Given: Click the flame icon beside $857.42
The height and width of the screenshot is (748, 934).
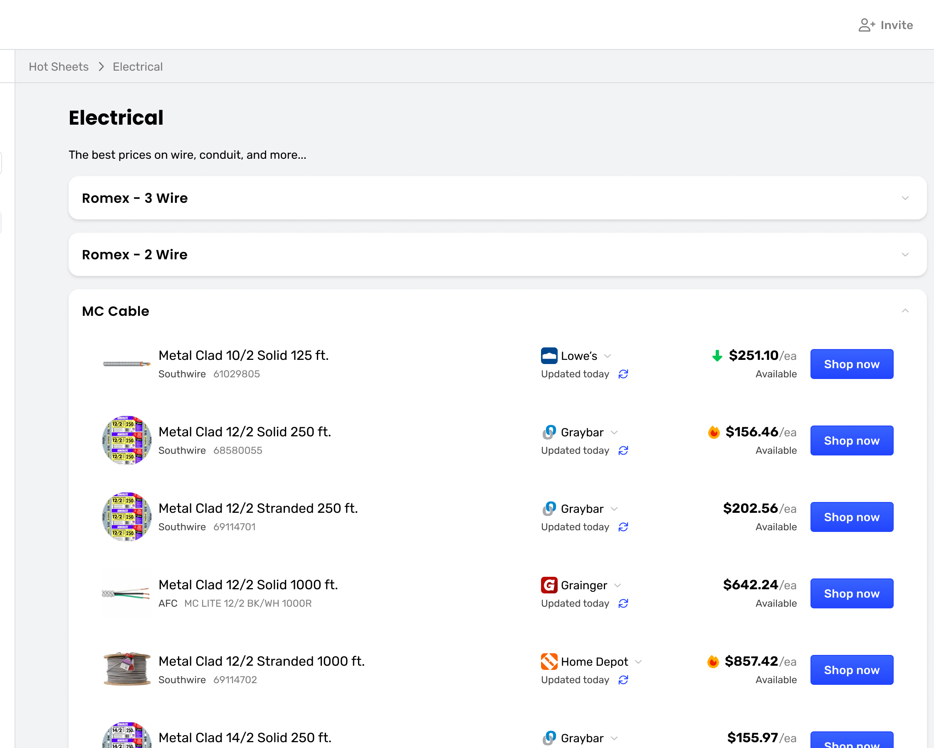Looking at the screenshot, I should click(713, 662).
